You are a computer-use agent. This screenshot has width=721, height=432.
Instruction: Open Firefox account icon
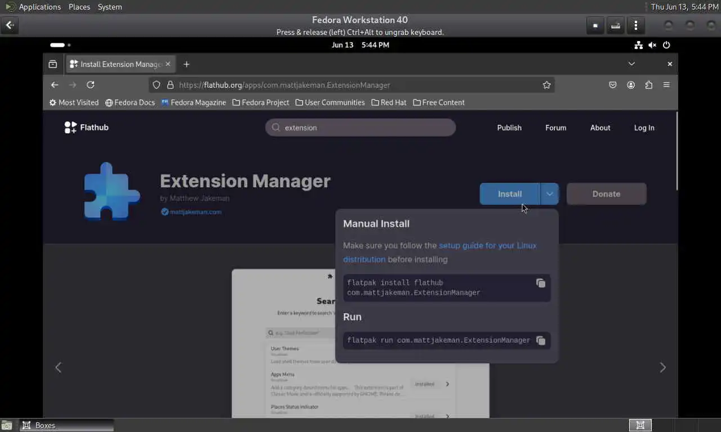[x=631, y=85]
